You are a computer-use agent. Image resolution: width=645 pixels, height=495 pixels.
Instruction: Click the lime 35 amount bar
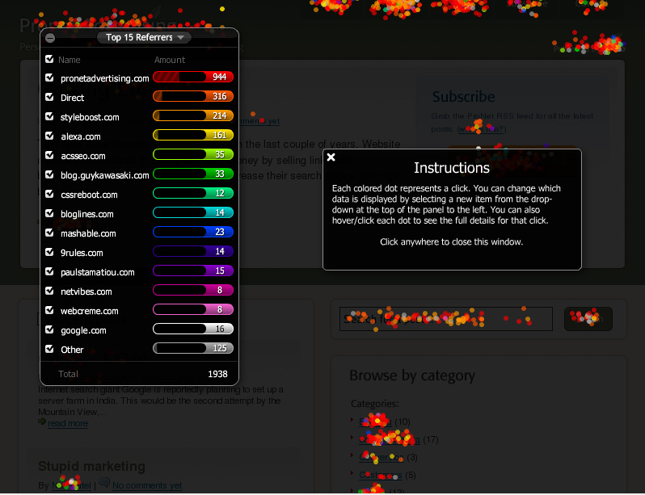(193, 154)
